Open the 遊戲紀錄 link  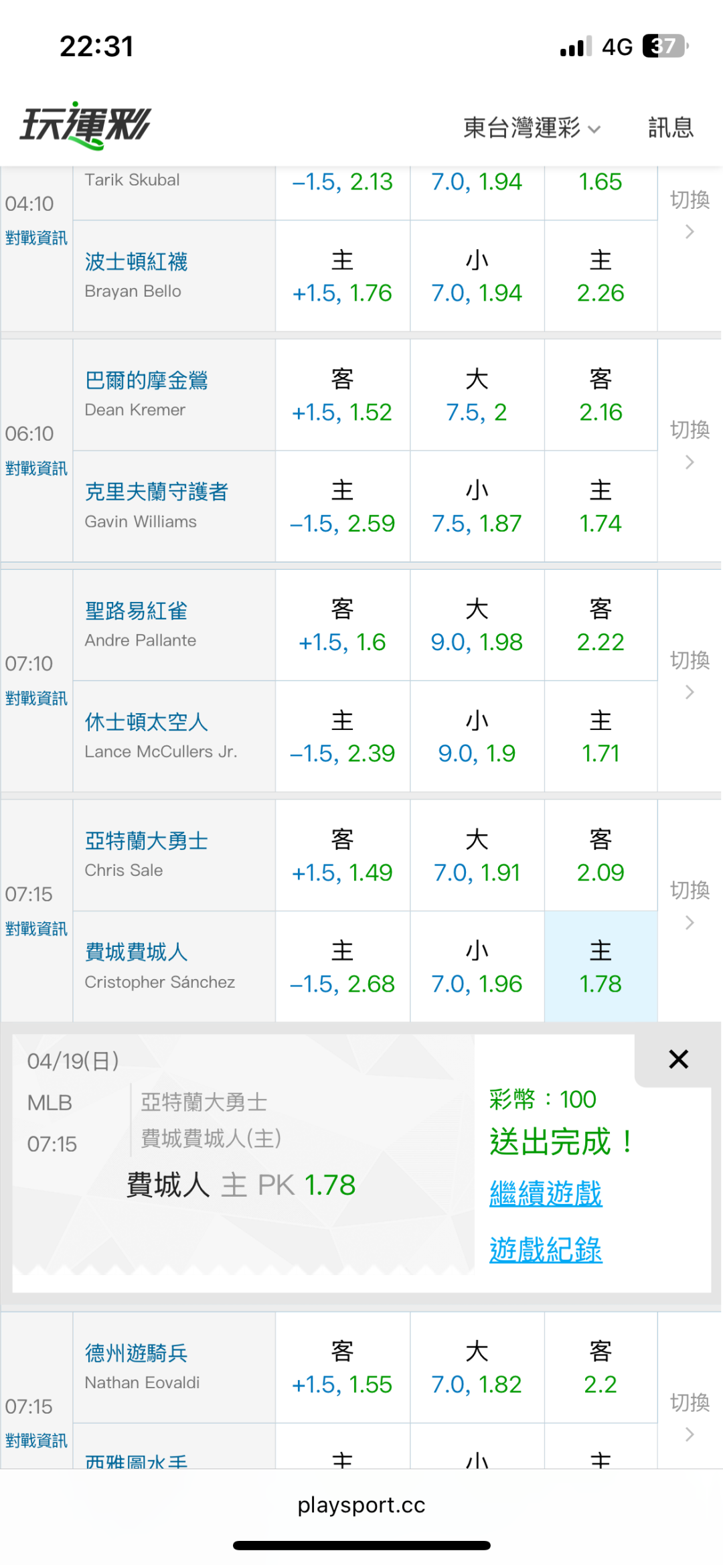(x=546, y=1250)
